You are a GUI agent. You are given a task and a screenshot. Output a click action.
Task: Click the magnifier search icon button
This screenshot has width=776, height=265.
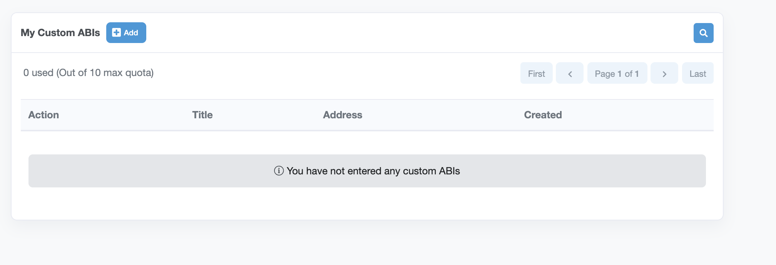tap(703, 33)
